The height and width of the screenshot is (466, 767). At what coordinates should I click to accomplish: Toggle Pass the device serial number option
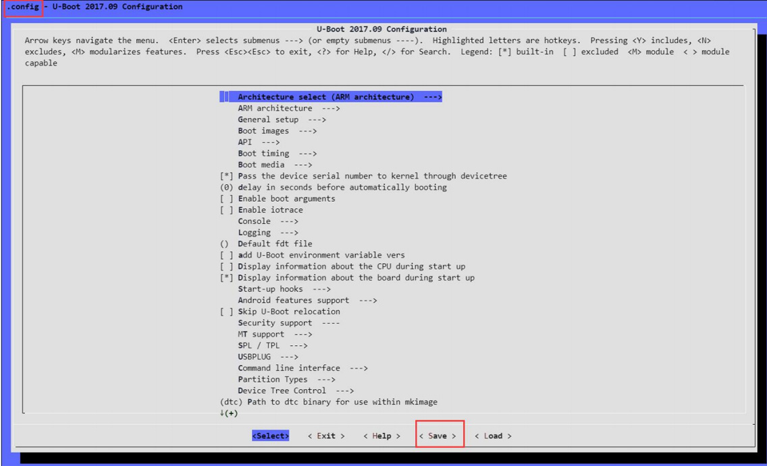coord(363,176)
